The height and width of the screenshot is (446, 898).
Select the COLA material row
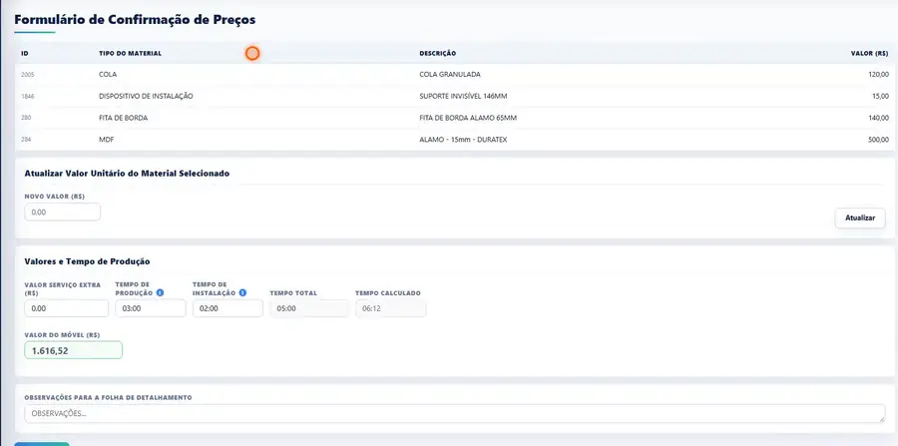tap(455, 75)
